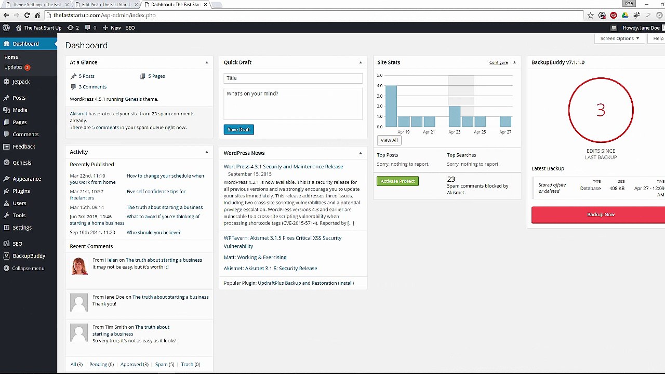Open Posts pin icon in sidebar

[6, 98]
